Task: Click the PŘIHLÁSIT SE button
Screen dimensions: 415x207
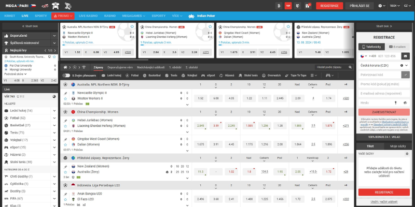Action: [359, 6]
